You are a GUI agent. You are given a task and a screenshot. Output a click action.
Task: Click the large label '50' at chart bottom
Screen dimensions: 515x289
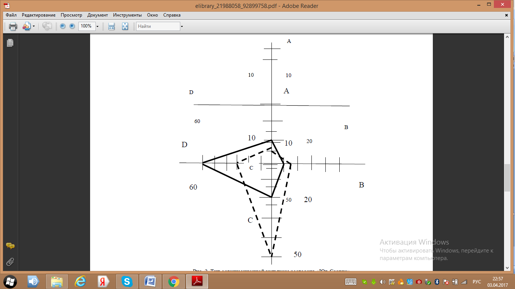(x=297, y=255)
